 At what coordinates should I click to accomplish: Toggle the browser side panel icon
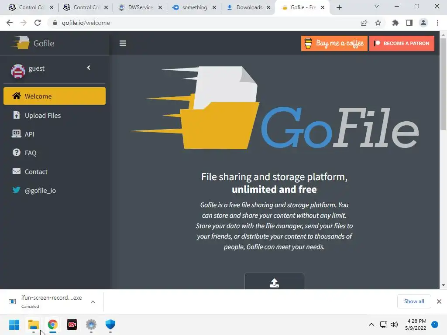[x=409, y=23]
